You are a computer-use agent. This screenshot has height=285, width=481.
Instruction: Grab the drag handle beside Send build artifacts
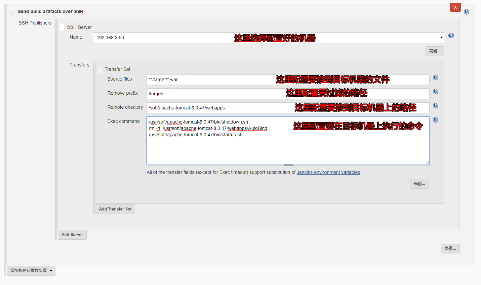coord(13,12)
